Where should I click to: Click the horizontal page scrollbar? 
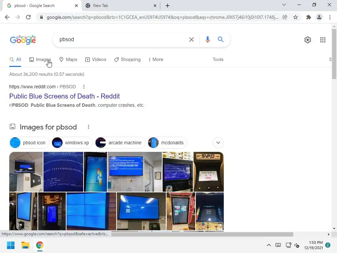click(x=202, y=234)
